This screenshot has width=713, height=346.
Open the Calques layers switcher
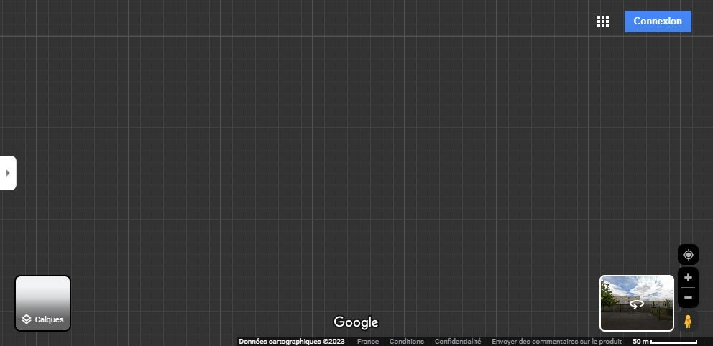(x=42, y=304)
